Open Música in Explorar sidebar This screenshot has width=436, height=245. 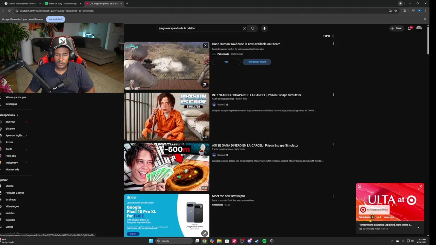(x=10, y=186)
